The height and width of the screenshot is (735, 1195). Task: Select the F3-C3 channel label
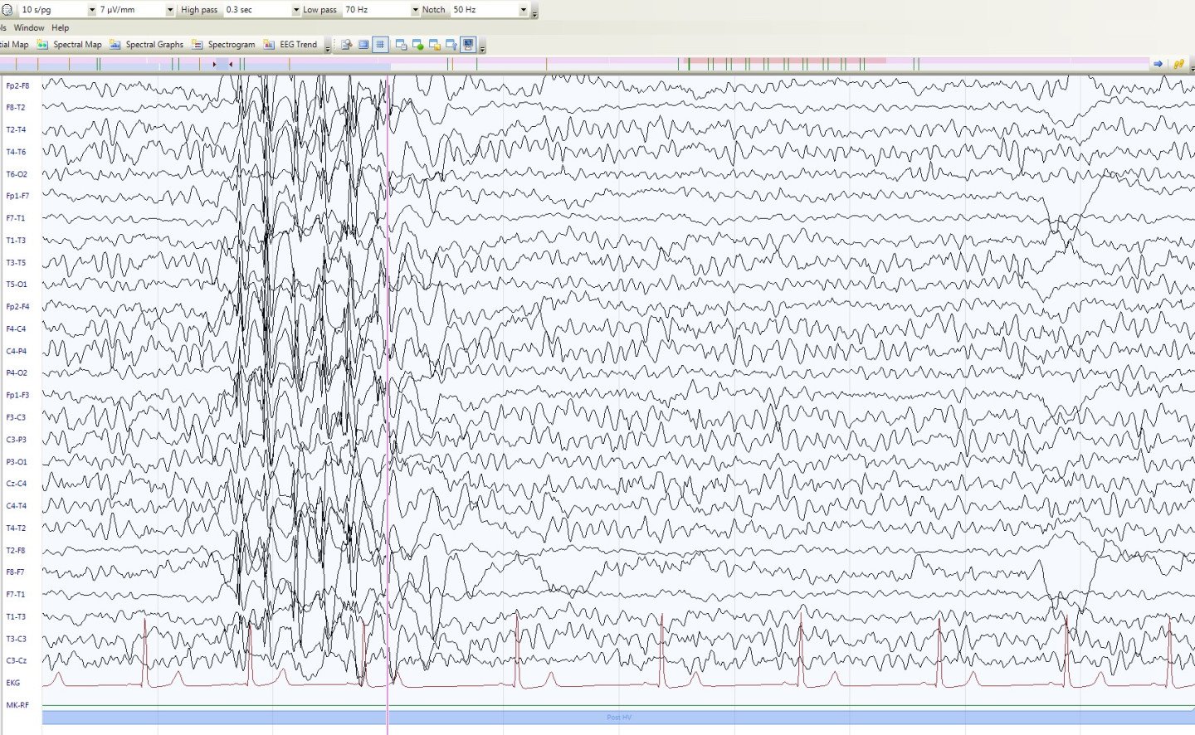[16, 417]
